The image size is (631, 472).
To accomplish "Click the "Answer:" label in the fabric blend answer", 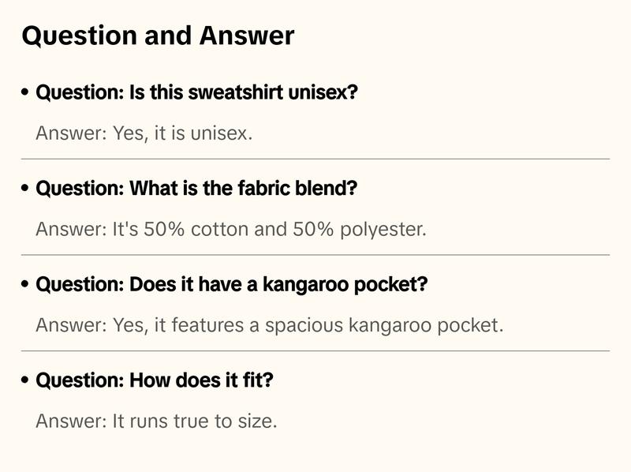I will 71,229.
